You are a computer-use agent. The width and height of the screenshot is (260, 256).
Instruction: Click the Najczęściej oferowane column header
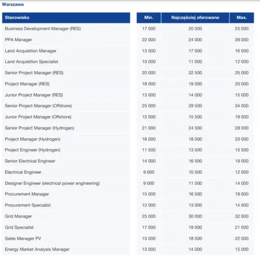point(195,18)
